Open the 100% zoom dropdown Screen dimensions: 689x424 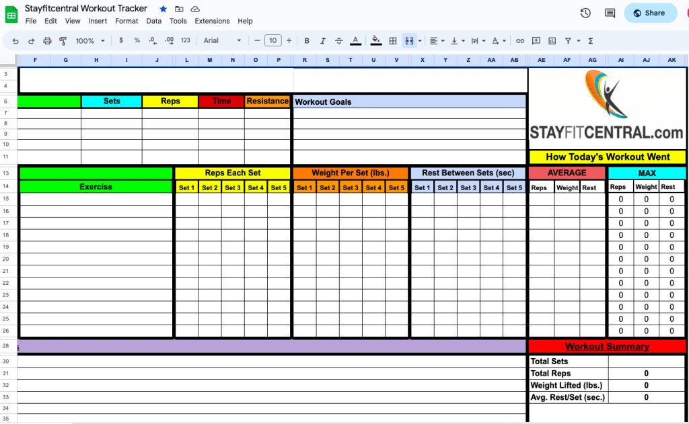coord(89,41)
